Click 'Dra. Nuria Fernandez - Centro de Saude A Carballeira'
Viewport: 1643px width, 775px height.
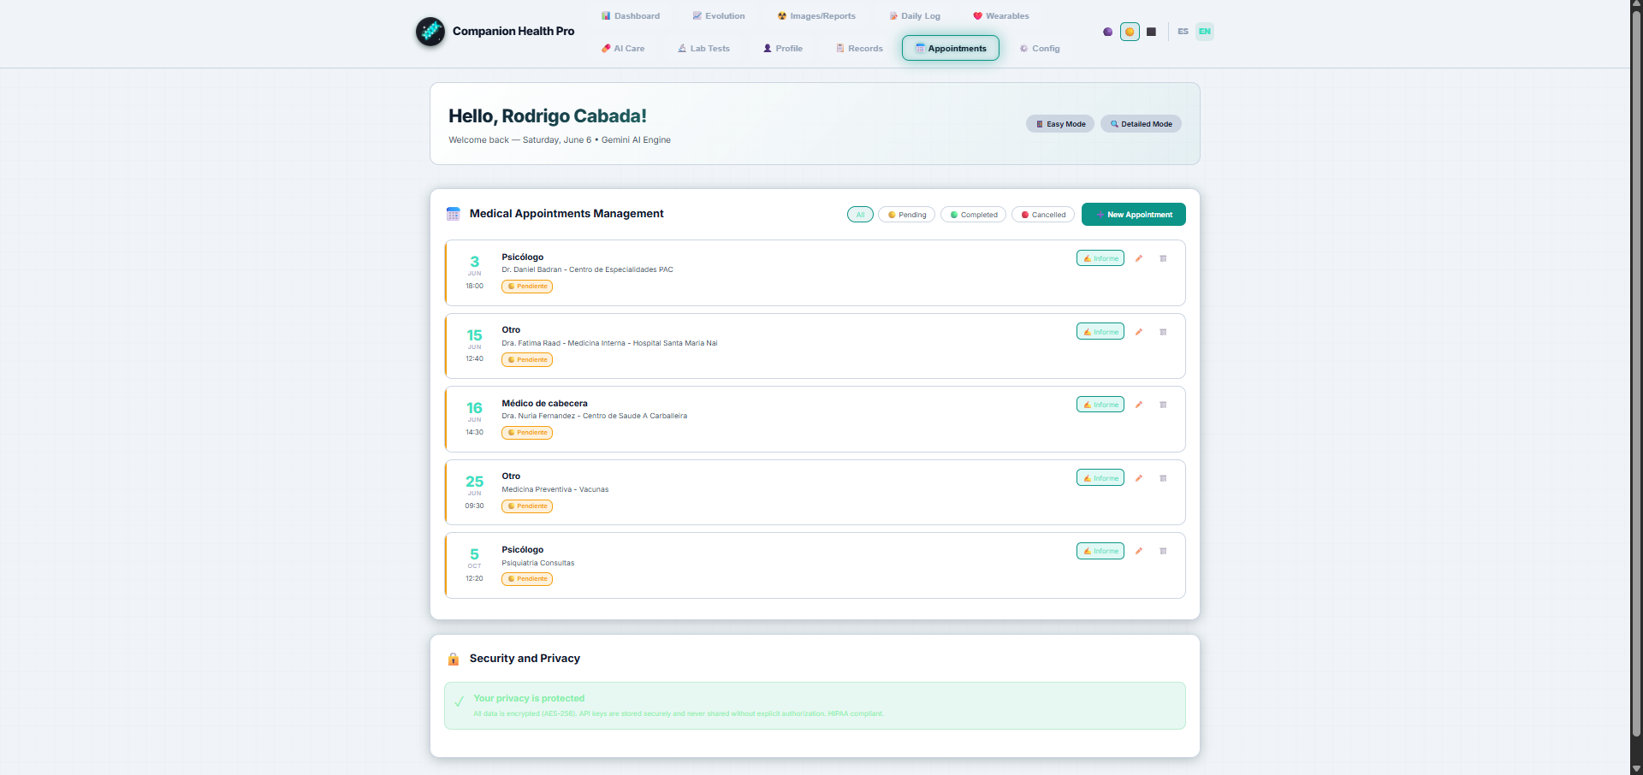[x=594, y=416]
